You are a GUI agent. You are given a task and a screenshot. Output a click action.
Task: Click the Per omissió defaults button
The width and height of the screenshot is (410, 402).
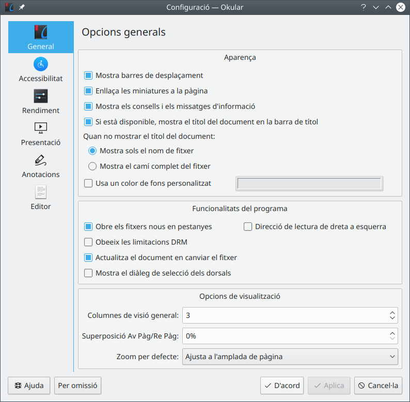(x=77, y=385)
